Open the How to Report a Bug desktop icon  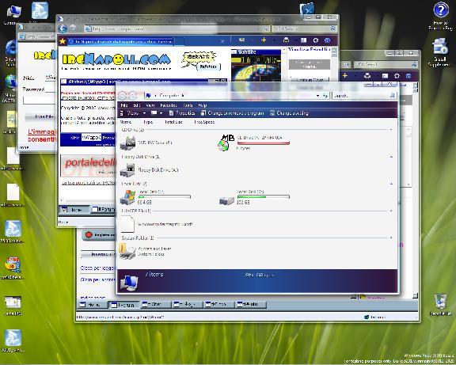pos(441,16)
